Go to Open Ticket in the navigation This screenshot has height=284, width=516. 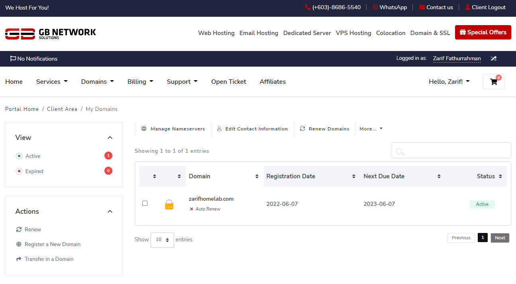(228, 82)
